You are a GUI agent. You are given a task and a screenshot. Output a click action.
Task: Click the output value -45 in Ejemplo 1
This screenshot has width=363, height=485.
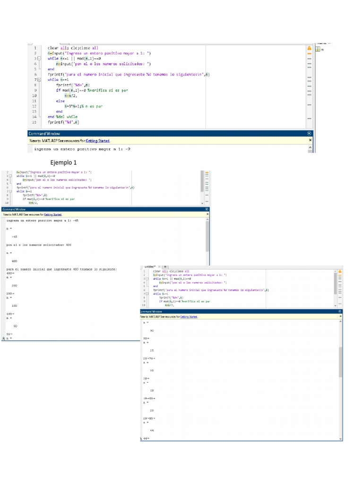click(14, 237)
